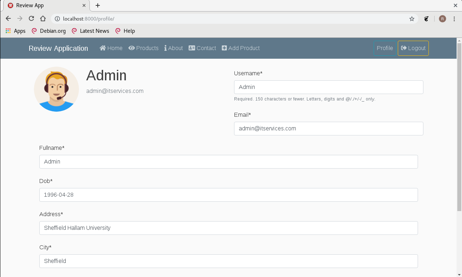The width and height of the screenshot is (462, 277).
Task: Click the Admin profile avatar picture
Action: 57,89
